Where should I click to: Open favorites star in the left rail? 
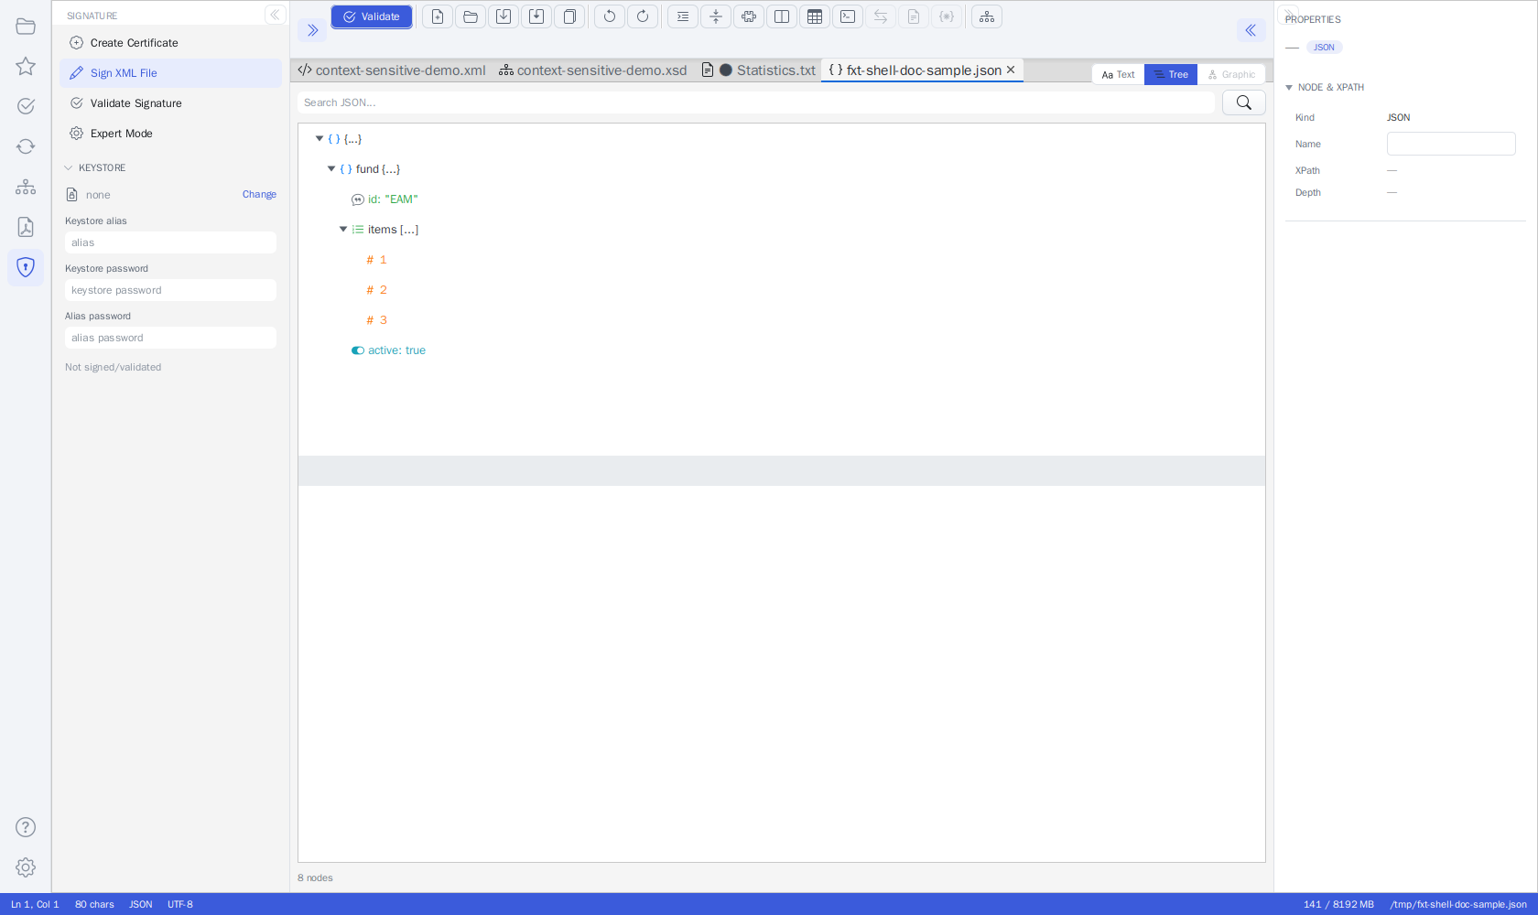tap(26, 66)
